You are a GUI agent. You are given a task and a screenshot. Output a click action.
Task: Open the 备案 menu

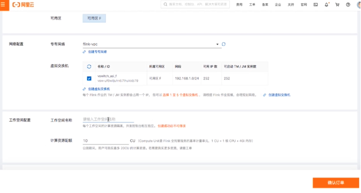265,5
